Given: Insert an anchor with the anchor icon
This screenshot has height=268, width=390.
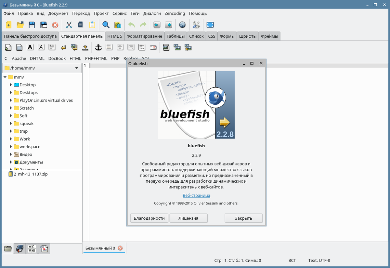Looking at the screenshot, I should pyautogui.click(x=98, y=47).
